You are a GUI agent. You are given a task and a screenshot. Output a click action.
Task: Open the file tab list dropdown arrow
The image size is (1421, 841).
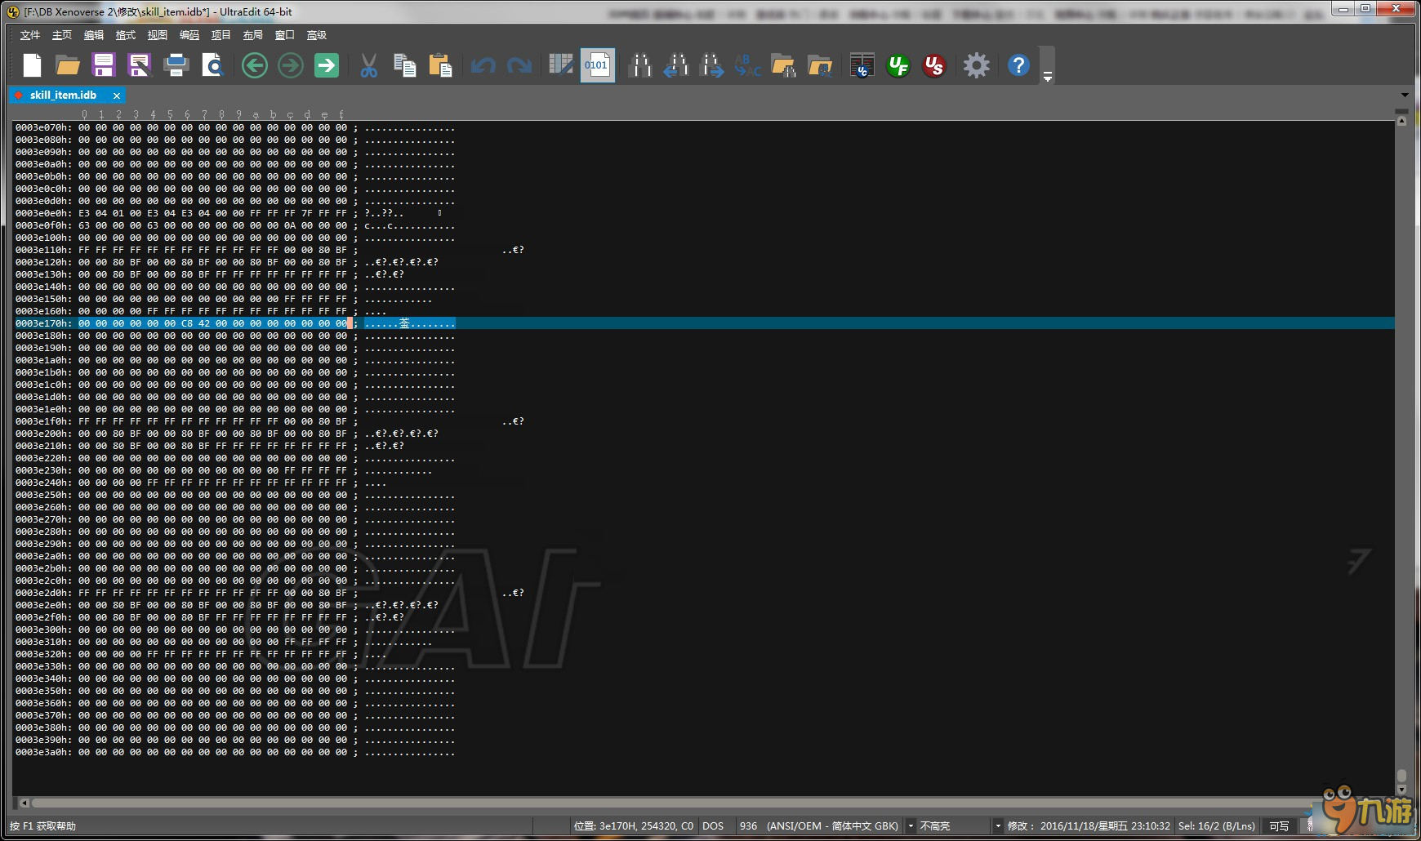pos(1405,95)
